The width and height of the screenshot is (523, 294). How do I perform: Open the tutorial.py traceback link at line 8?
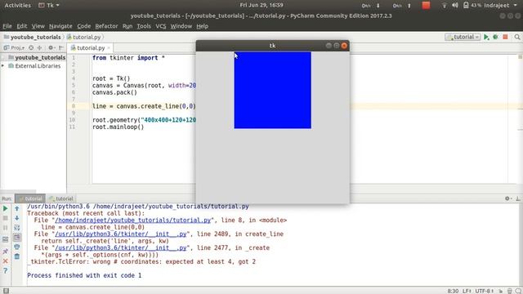coord(132,220)
